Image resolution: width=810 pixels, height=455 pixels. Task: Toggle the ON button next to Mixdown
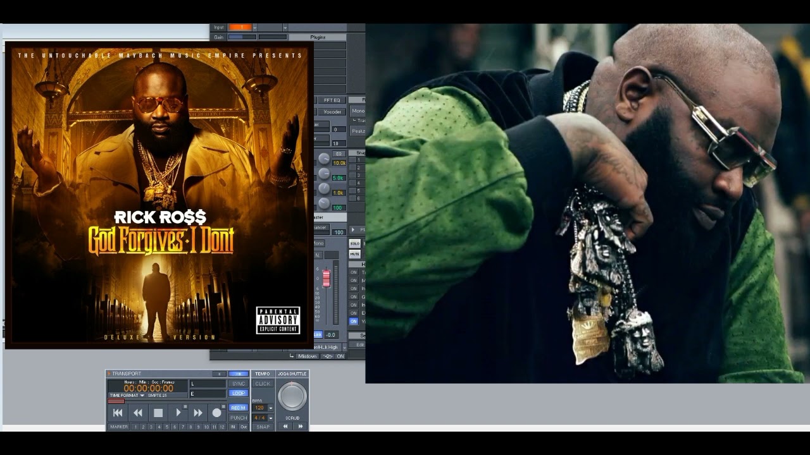tap(340, 356)
